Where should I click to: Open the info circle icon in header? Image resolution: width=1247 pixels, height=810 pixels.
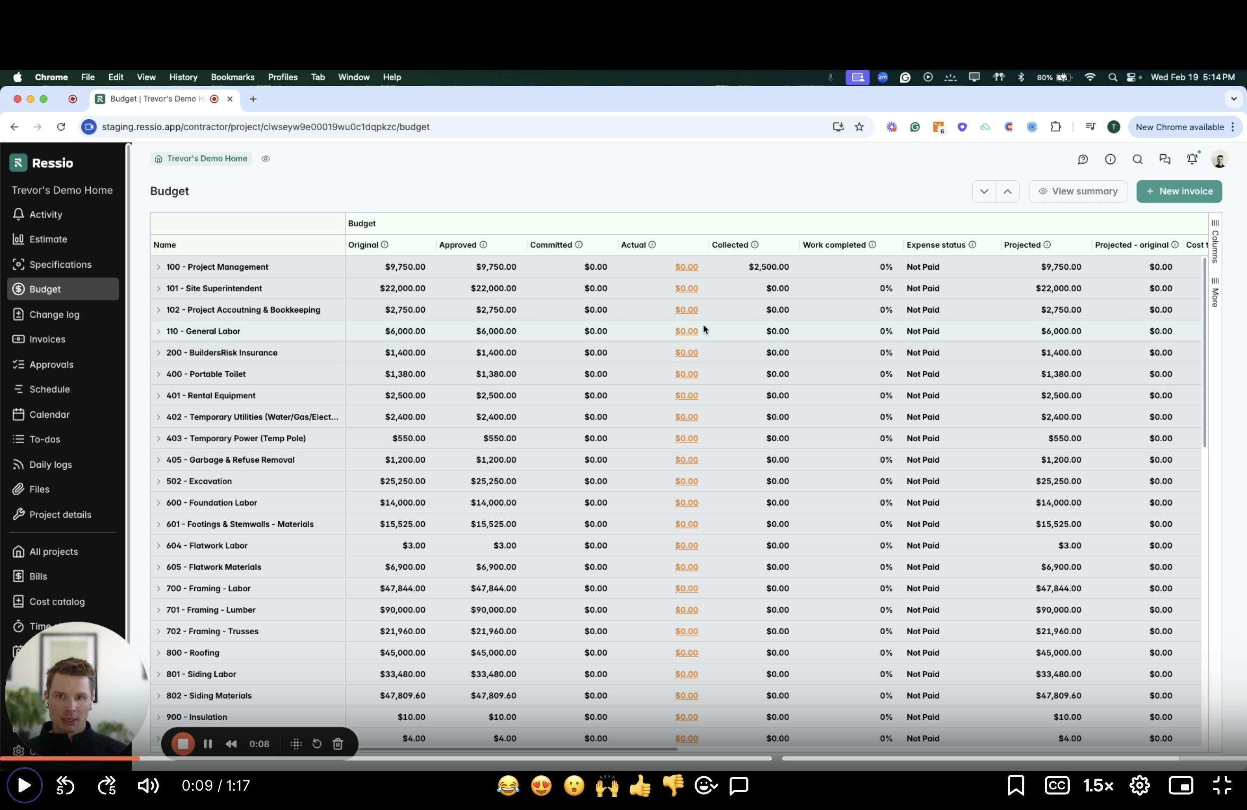point(1110,159)
